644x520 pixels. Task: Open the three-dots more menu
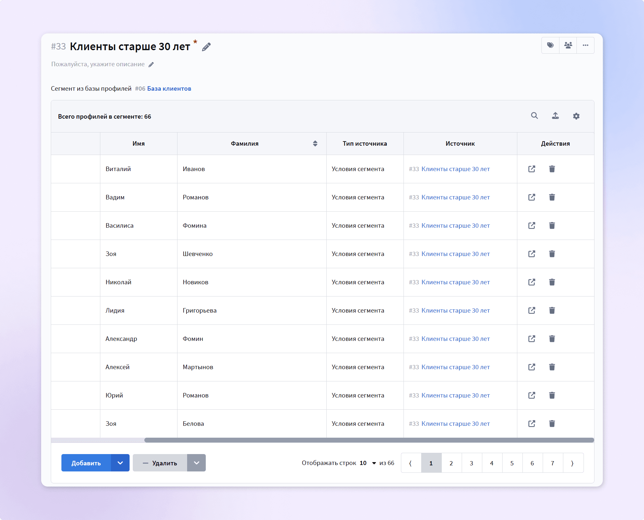click(x=585, y=45)
